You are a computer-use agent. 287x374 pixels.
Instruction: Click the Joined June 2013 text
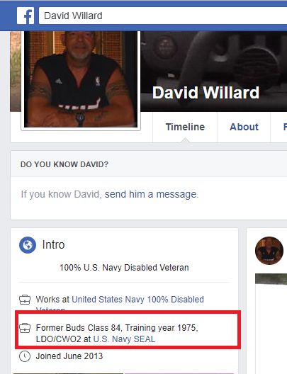click(x=69, y=356)
